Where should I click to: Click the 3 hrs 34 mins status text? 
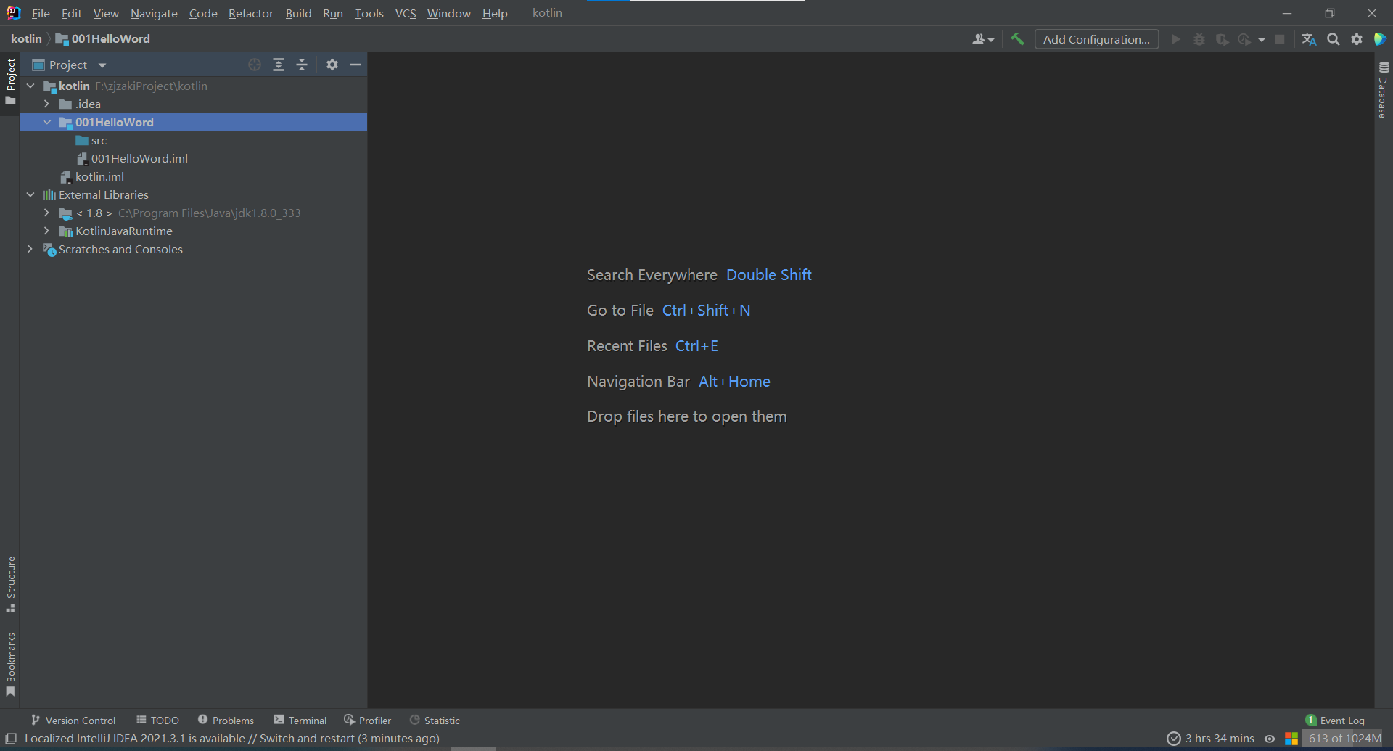[x=1220, y=739]
